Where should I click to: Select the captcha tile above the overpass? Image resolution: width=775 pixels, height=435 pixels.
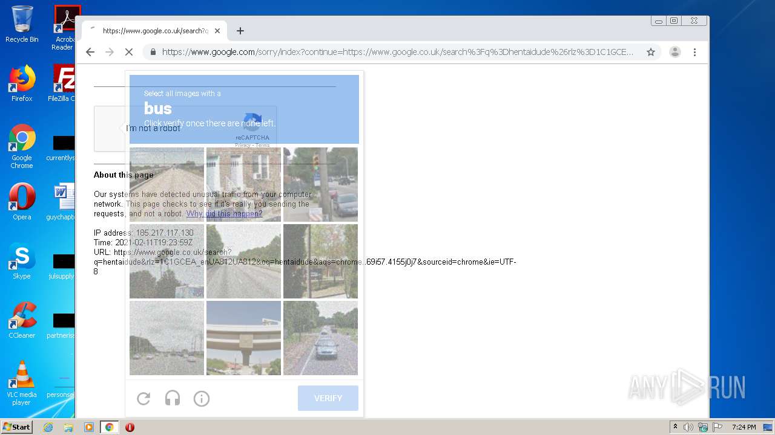(243, 261)
